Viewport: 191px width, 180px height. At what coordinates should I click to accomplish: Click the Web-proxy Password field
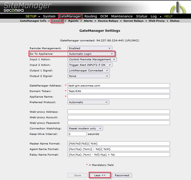click(x=119, y=123)
